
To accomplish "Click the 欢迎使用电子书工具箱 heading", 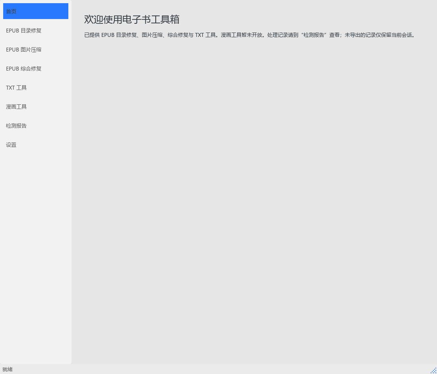I will pyautogui.click(x=132, y=19).
